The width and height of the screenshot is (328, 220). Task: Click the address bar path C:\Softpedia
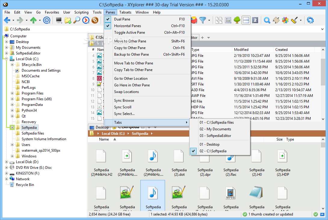click(20, 29)
